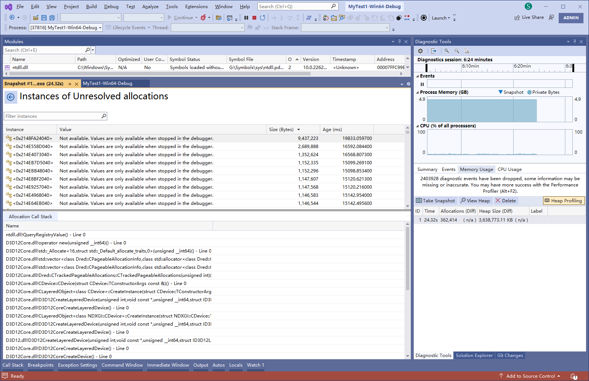Click the back arrow beside Instances heading
This screenshot has width=589, height=381.
11,97
